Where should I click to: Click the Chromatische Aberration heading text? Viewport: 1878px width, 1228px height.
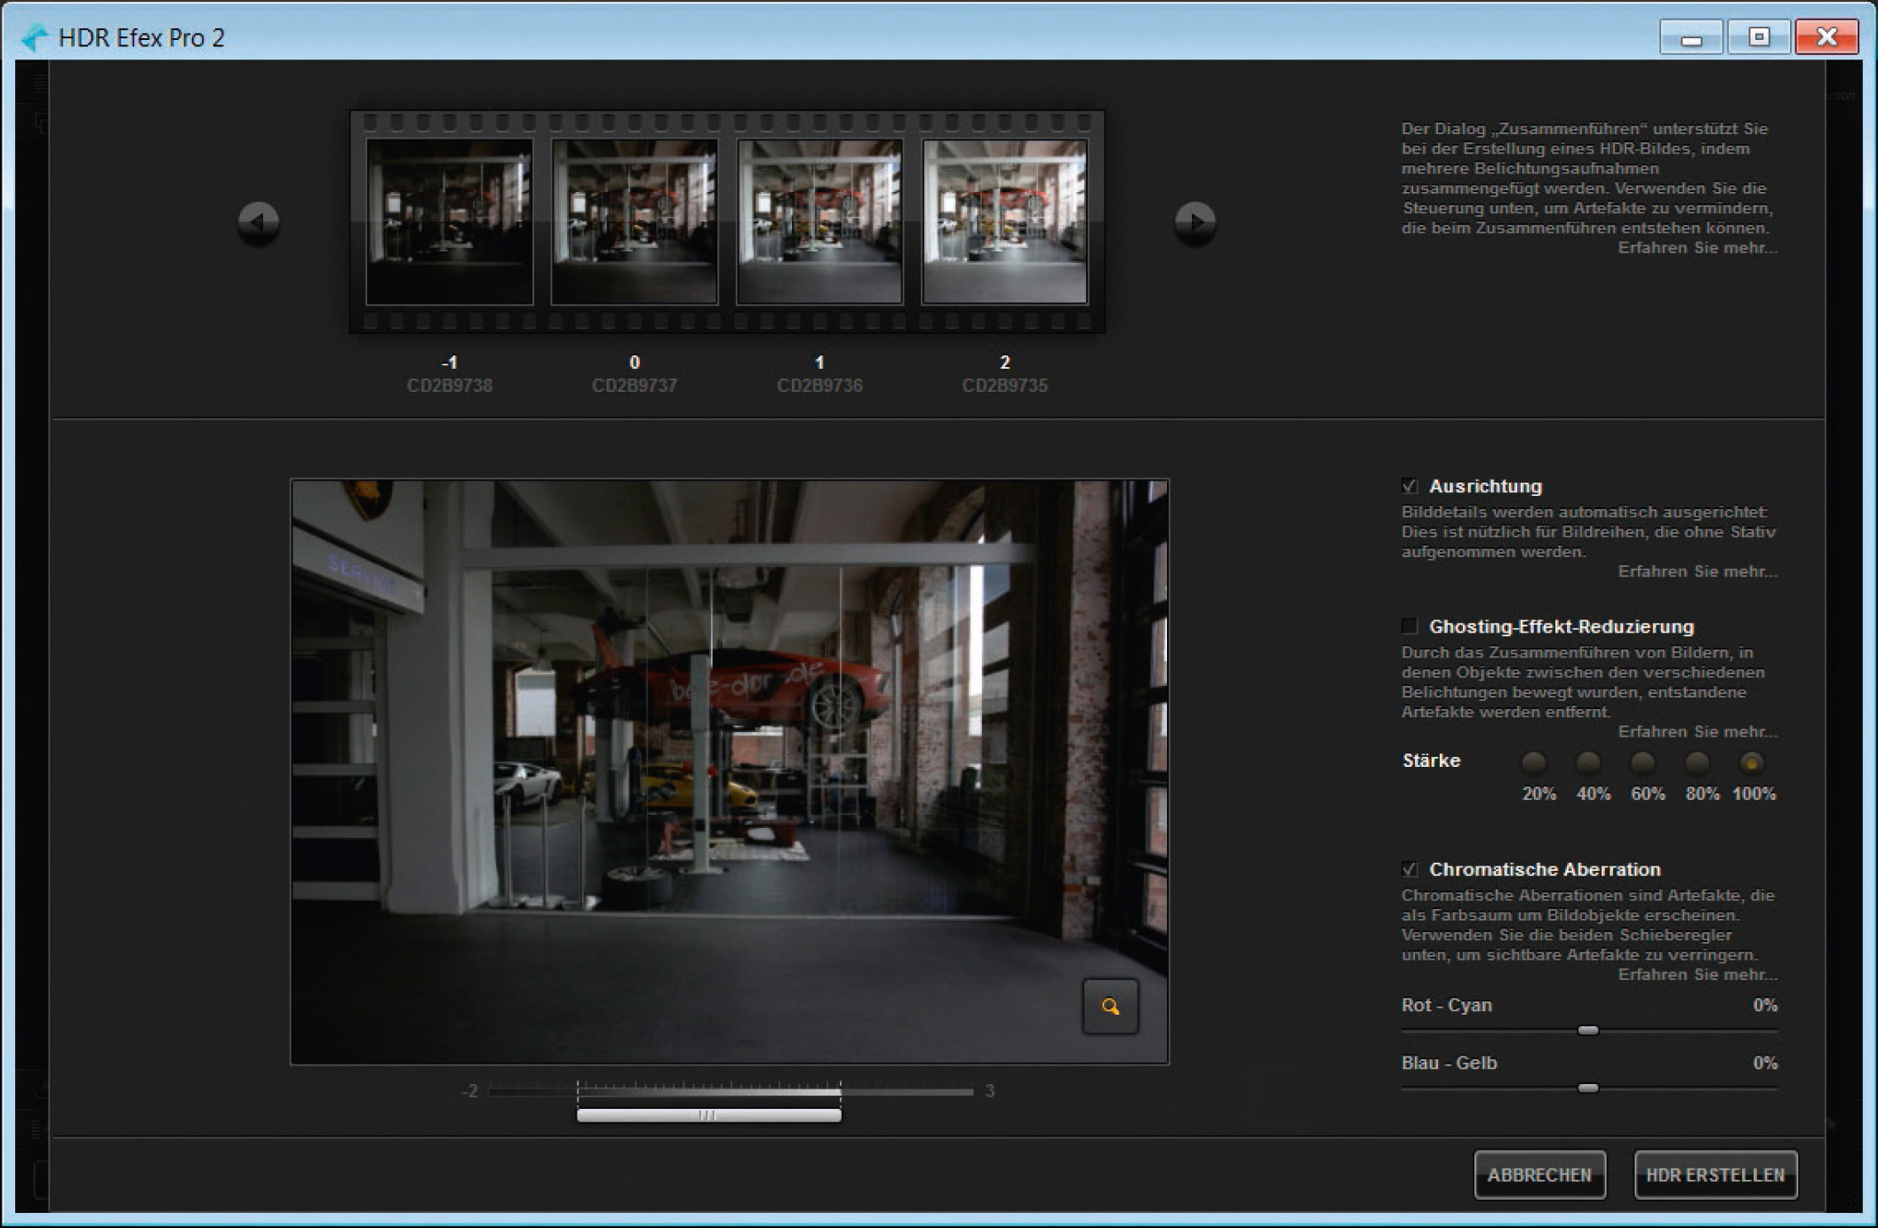click(x=1545, y=869)
